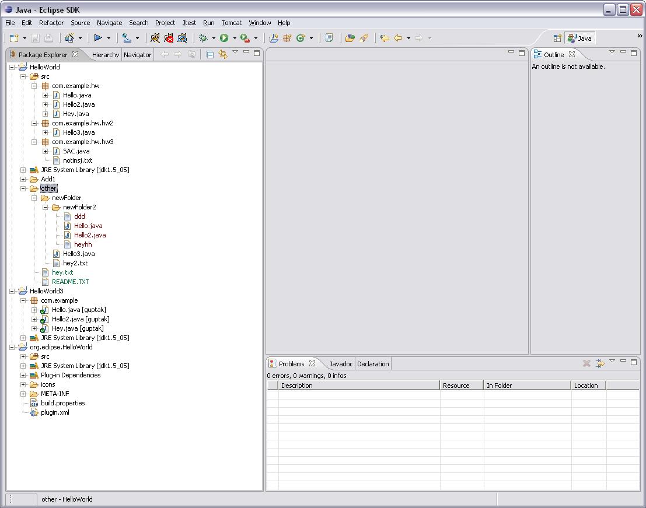Select SAC.java in the tree
Image resolution: width=646 pixels, height=508 pixels.
76,151
